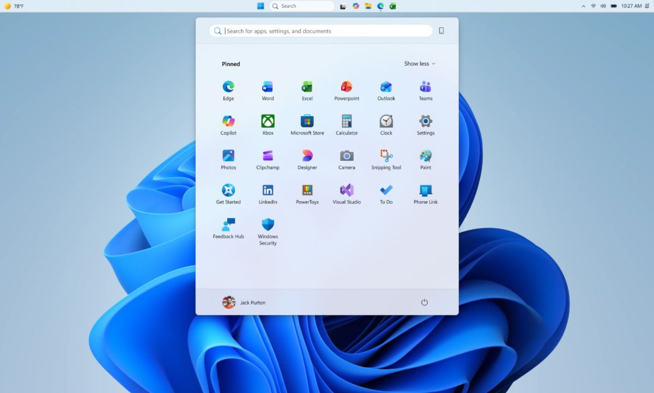Viewport: 654px width, 393px height.
Task: Launch the Photos app
Action: (228, 160)
